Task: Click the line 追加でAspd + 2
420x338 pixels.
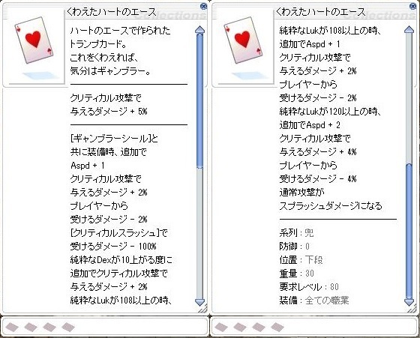Action: 310,125
